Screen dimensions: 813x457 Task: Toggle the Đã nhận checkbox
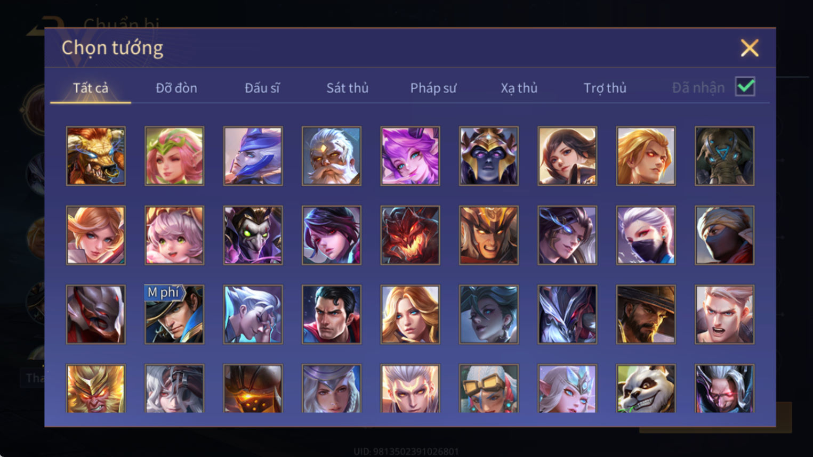coord(745,86)
